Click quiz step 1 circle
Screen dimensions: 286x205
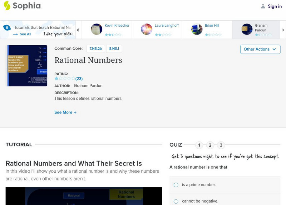coord(199,145)
